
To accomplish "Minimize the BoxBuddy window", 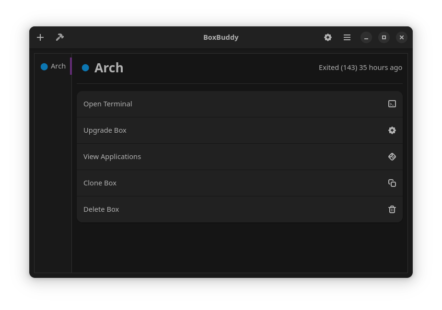I will pyautogui.click(x=366, y=37).
